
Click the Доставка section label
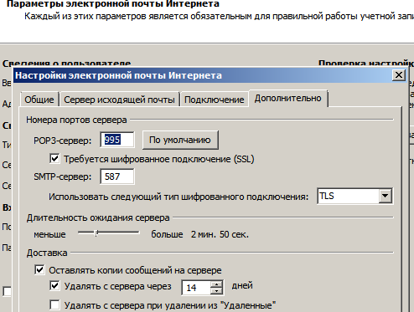coord(47,253)
